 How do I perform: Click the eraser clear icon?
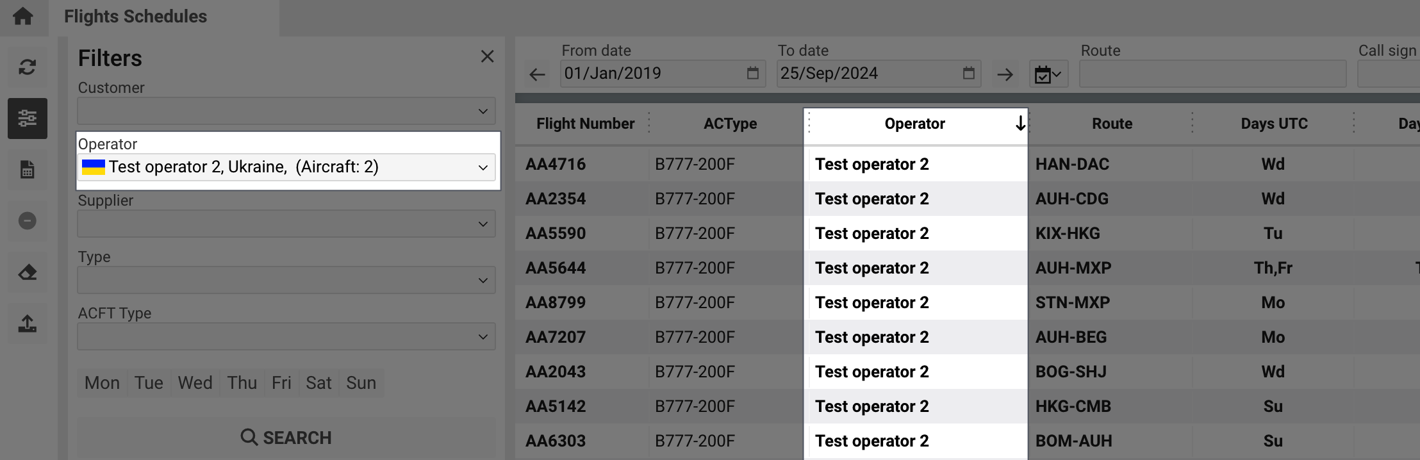(x=27, y=272)
